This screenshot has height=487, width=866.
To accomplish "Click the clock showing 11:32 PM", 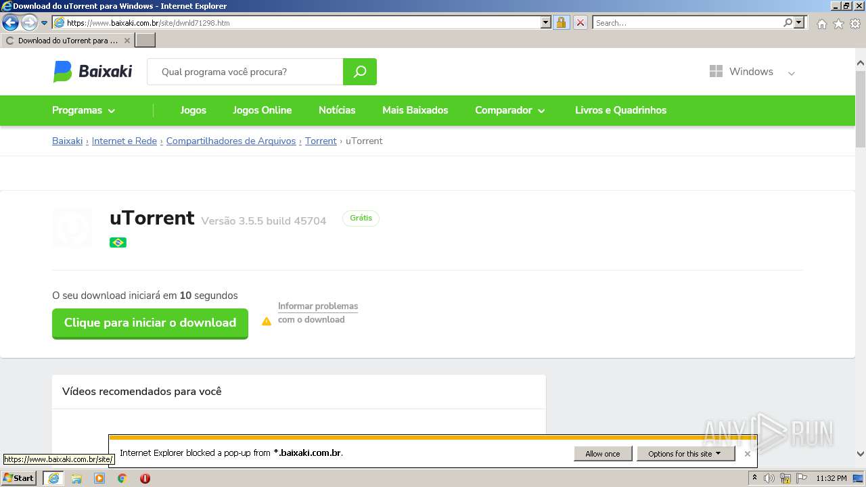I will tap(831, 478).
